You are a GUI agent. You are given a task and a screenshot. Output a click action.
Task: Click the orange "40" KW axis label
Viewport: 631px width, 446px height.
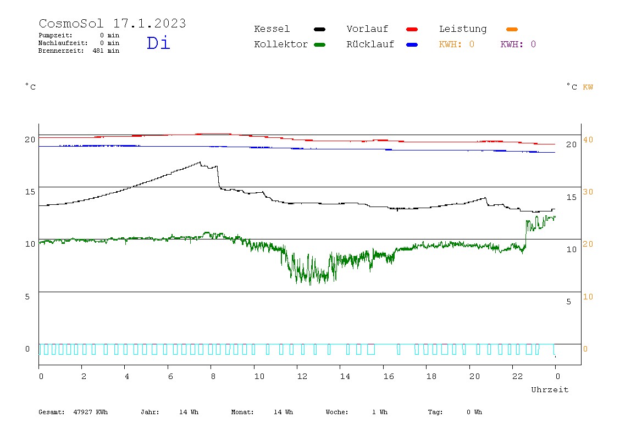(588, 140)
